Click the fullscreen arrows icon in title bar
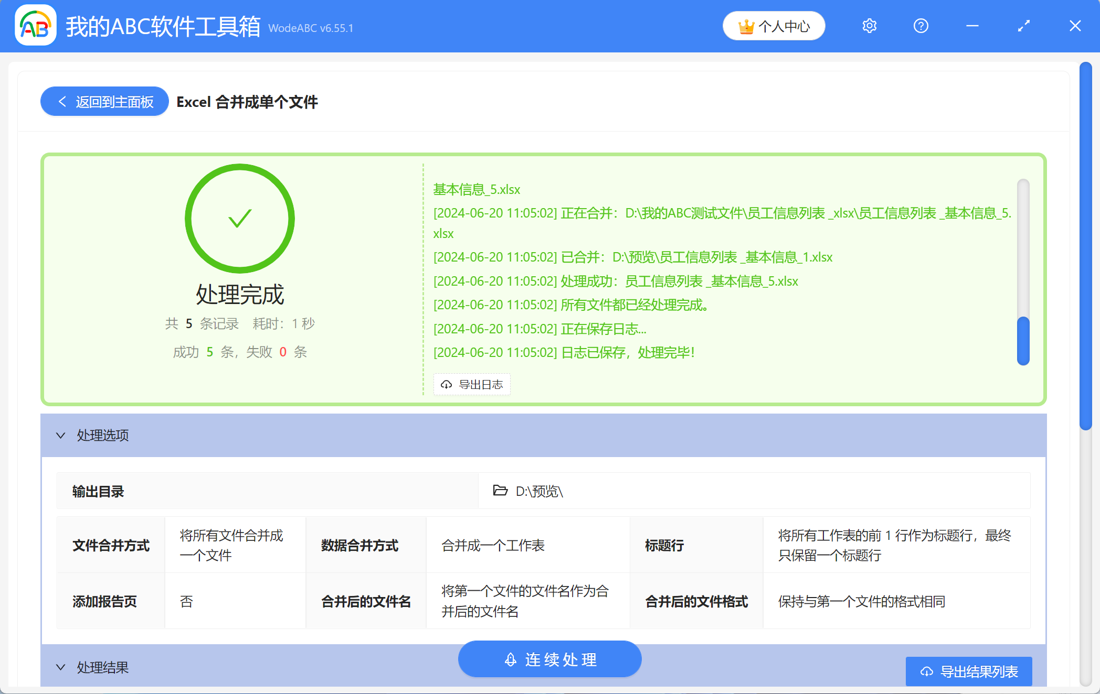The height and width of the screenshot is (694, 1100). click(x=1023, y=26)
